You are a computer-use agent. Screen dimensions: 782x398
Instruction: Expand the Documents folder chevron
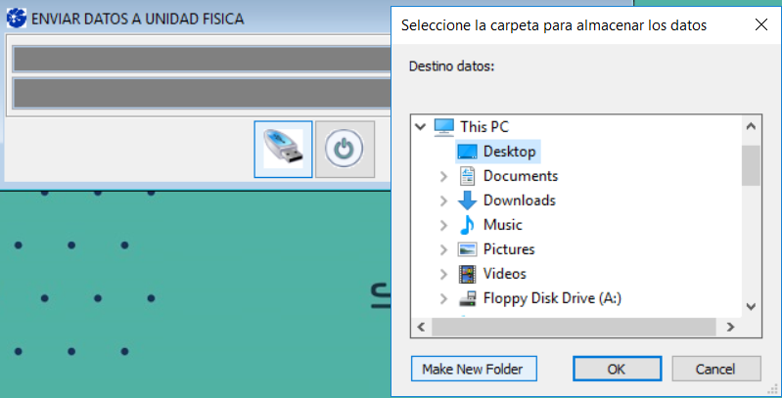click(443, 176)
